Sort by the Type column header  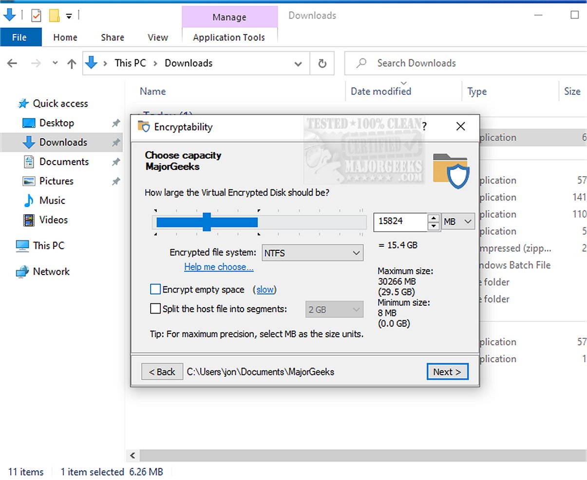(477, 92)
